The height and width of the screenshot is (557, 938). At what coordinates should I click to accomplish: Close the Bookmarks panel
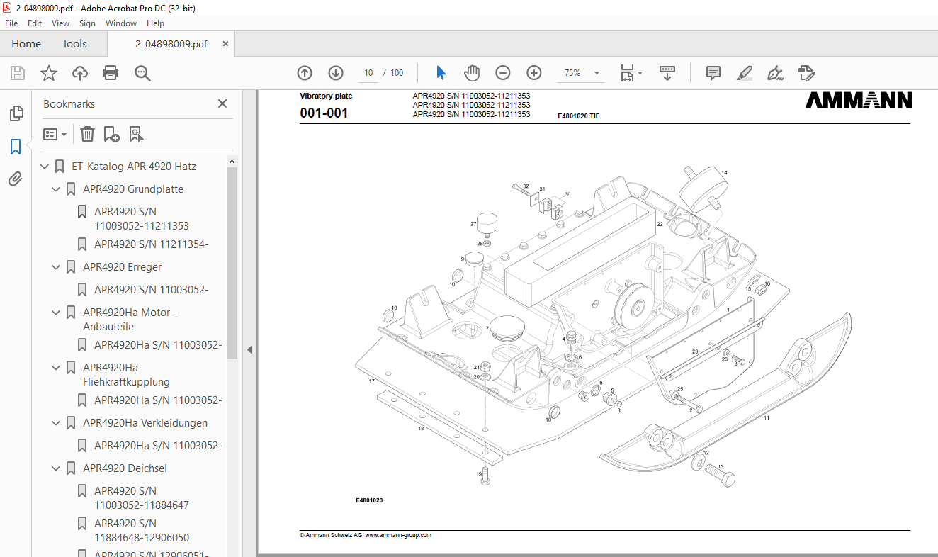(x=222, y=103)
